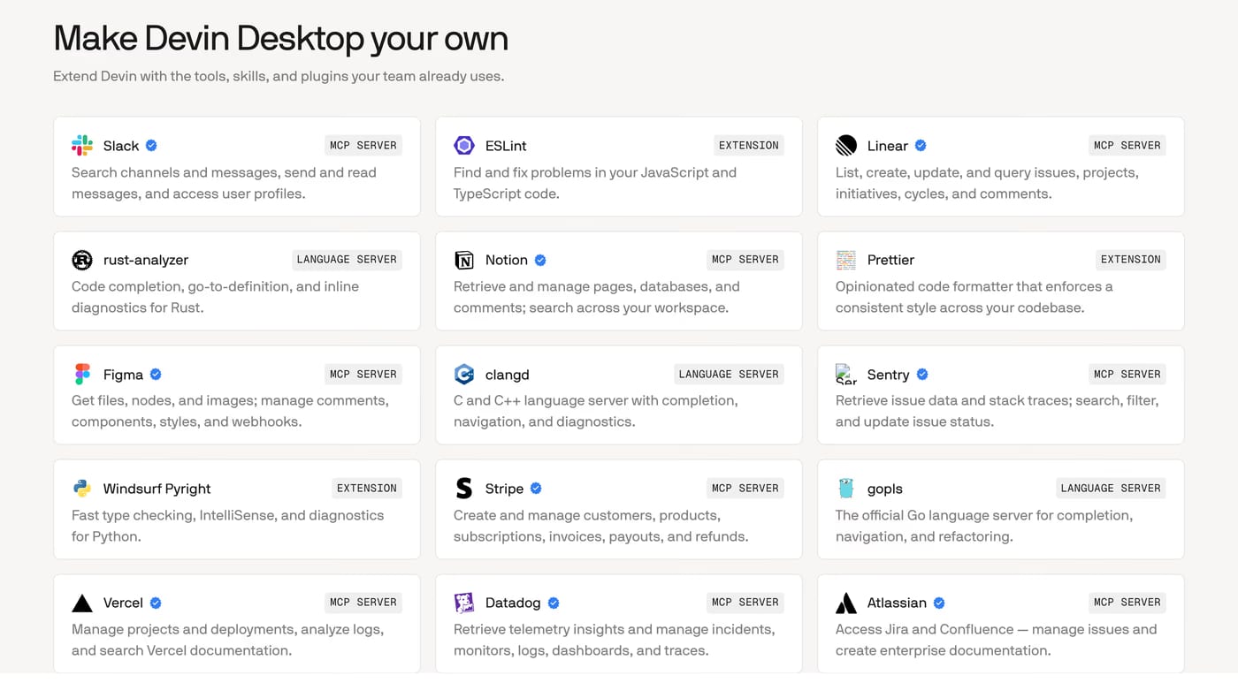
Task: Click the rust-analyzer gear icon
Action: click(82, 260)
